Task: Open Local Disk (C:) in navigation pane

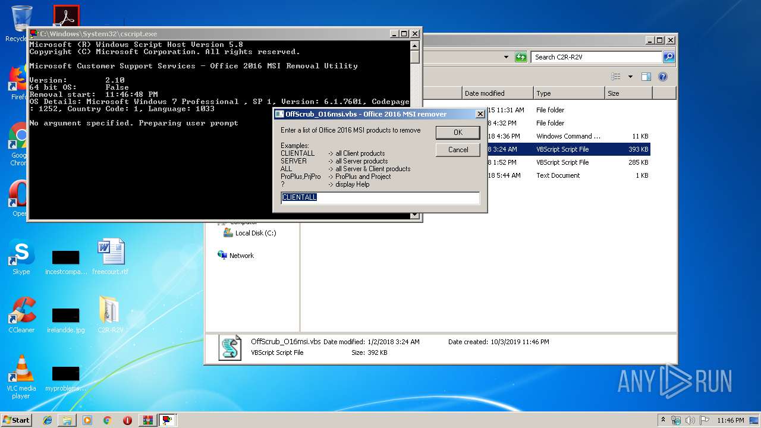Action: click(250, 233)
